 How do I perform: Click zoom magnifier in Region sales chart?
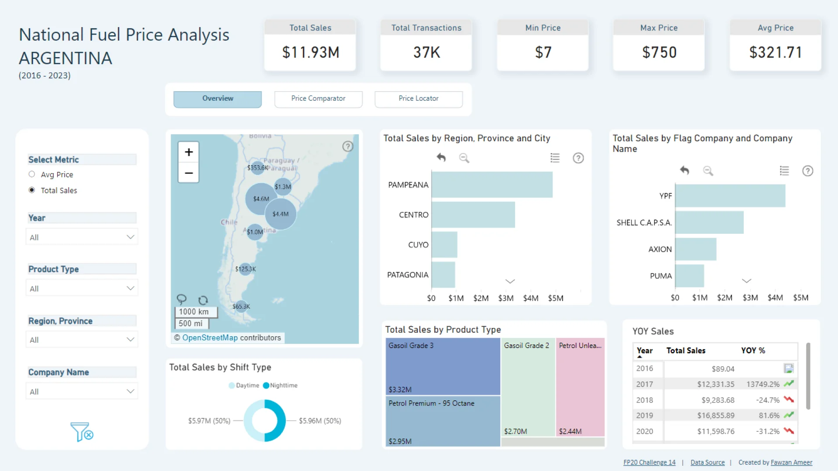point(464,158)
